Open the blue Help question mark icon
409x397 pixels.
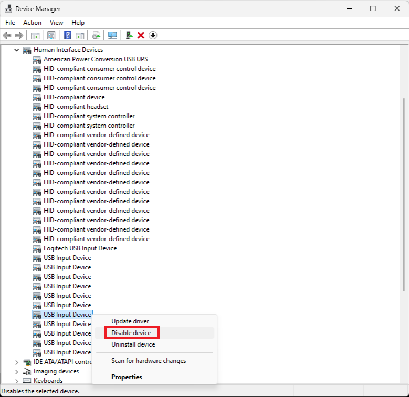point(68,35)
